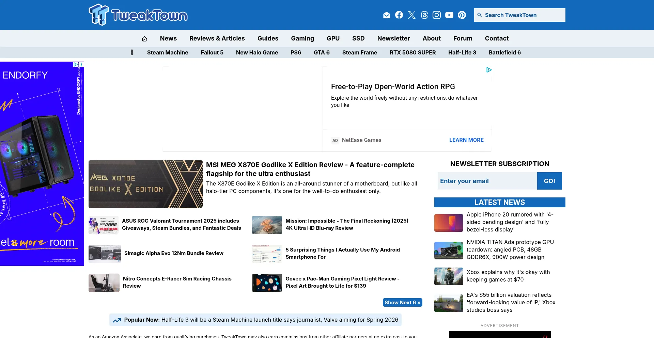Click the Pinterest icon
The width and height of the screenshot is (654, 338).
click(x=462, y=15)
